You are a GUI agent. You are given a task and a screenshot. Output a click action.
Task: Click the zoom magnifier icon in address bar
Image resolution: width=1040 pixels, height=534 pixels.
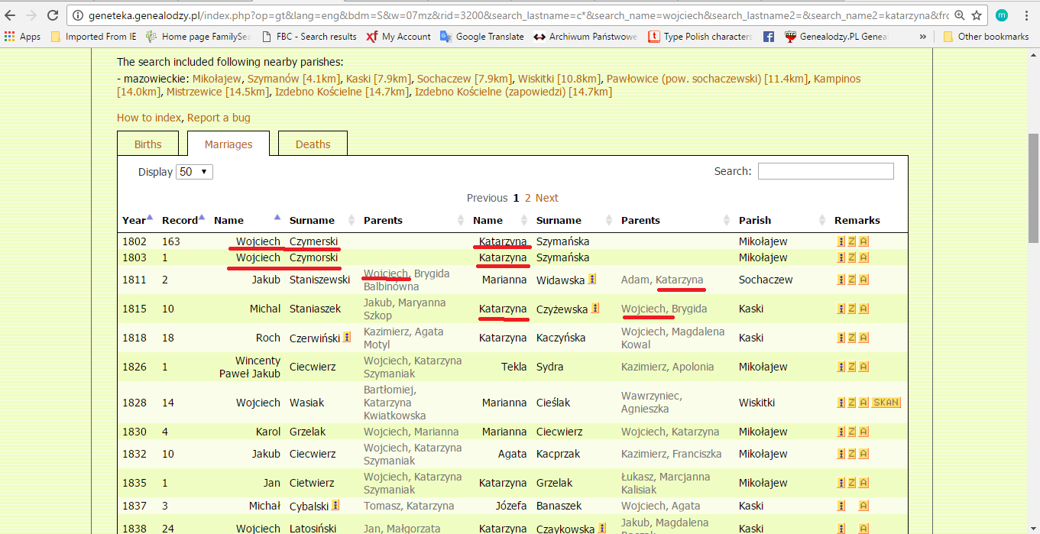pyautogui.click(x=959, y=15)
